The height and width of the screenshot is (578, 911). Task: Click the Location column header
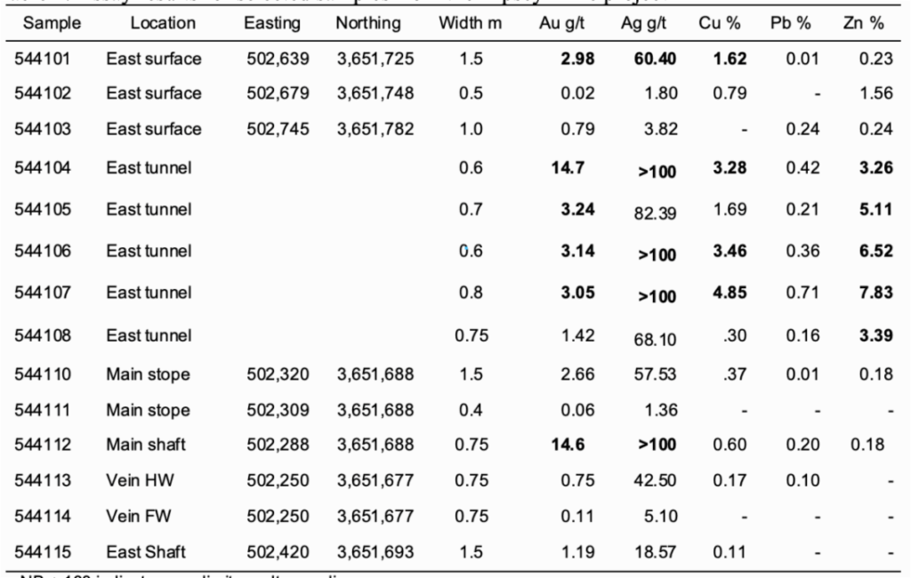[x=150, y=23]
